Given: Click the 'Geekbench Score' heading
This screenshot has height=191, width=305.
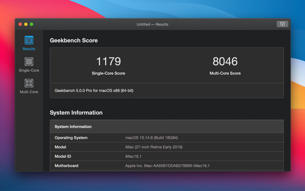Looking at the screenshot, I should 74,40.
